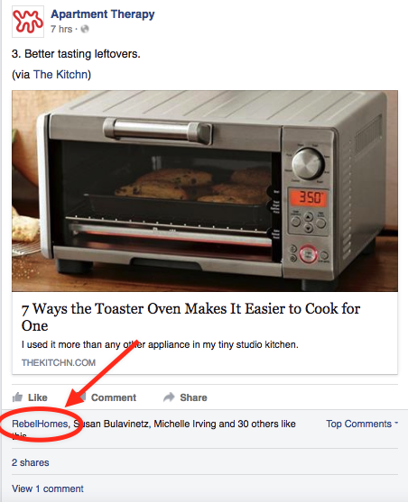Follow The Kitchn link
The image size is (408, 502).
pyautogui.click(x=60, y=74)
